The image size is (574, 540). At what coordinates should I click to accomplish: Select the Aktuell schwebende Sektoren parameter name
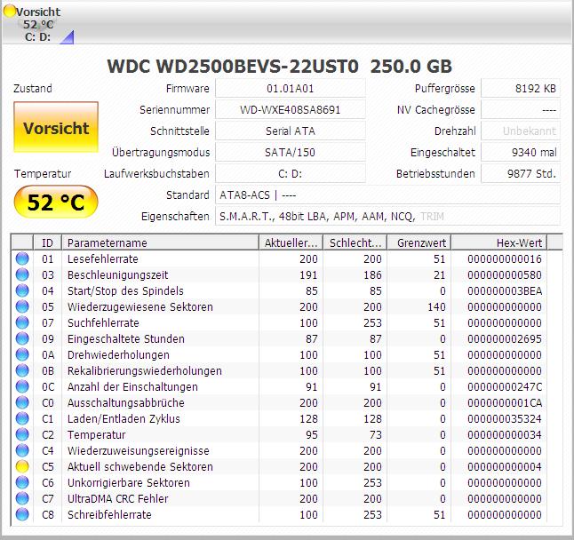click(x=140, y=466)
